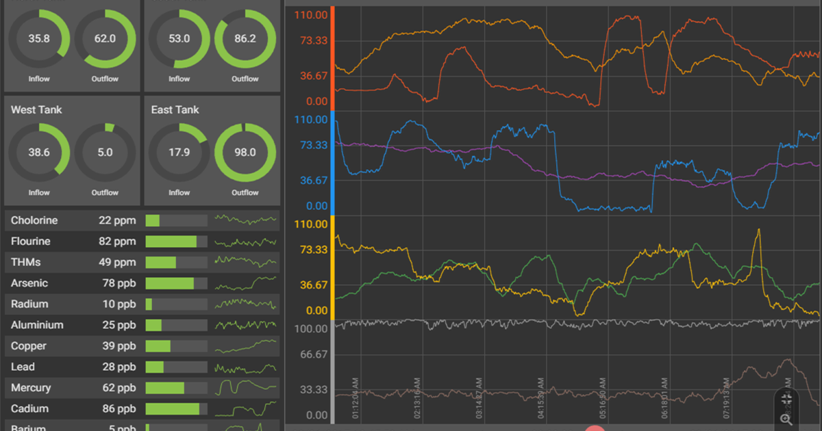Click the West Tank Inflow gauge showing 38.6

(x=39, y=153)
